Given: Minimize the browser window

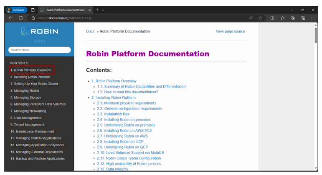Looking at the screenshot, I should click(292, 10).
